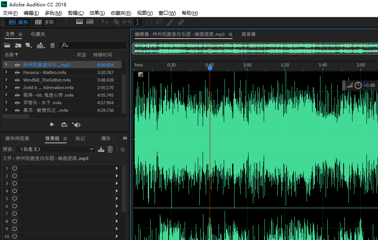
Task: Move playhead marker at 0:40 on timeline
Action: click(x=210, y=68)
